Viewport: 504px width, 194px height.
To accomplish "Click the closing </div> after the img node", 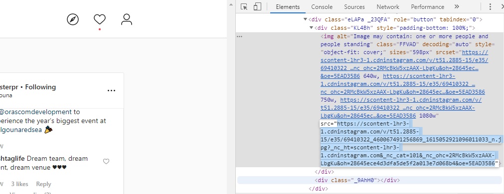I will click(x=325, y=172).
